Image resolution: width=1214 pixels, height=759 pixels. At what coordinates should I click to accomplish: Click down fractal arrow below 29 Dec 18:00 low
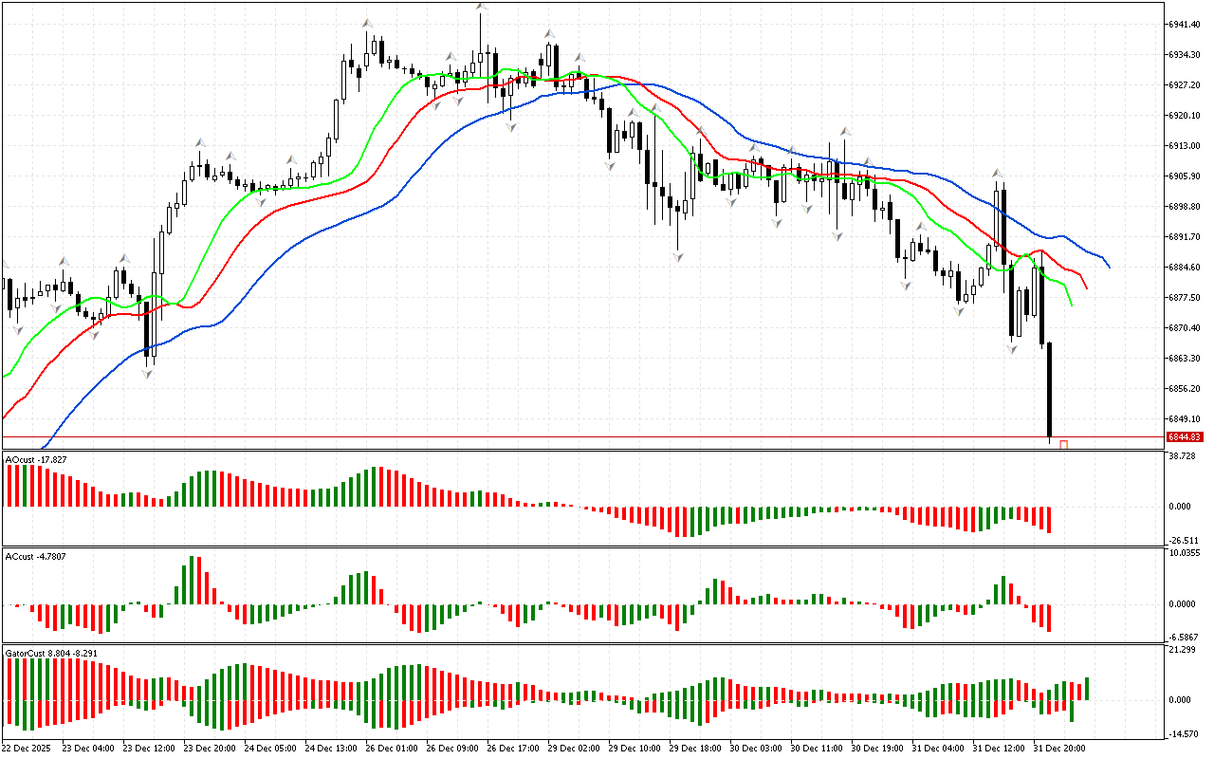[x=678, y=257]
